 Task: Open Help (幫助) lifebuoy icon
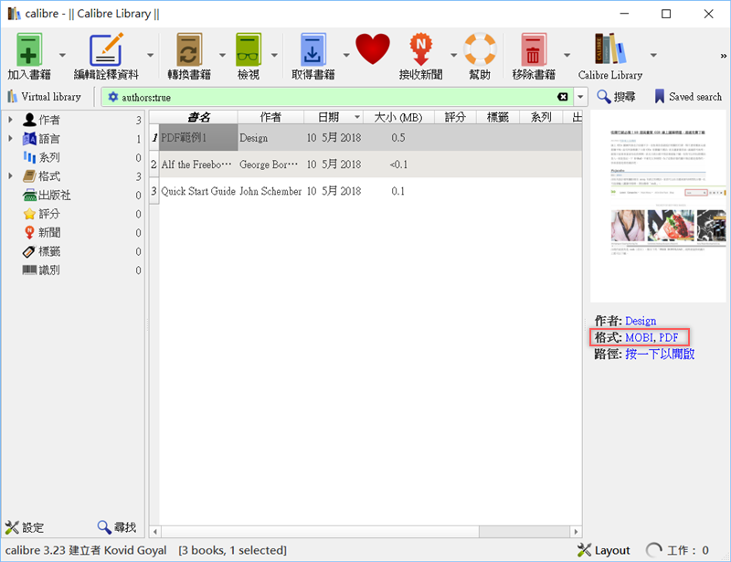click(x=480, y=49)
